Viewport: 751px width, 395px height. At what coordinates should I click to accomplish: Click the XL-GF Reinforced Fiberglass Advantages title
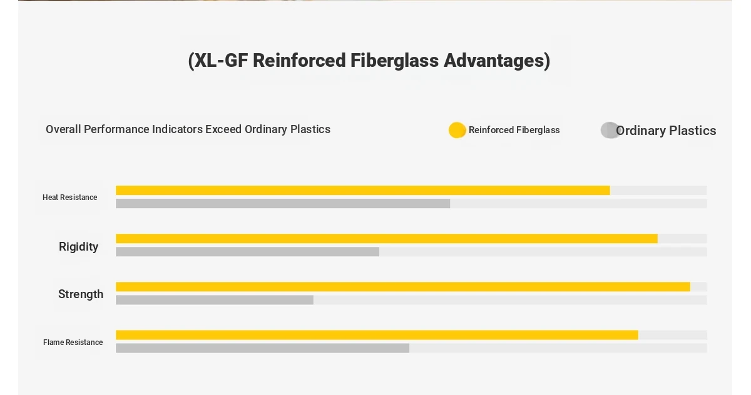point(369,61)
